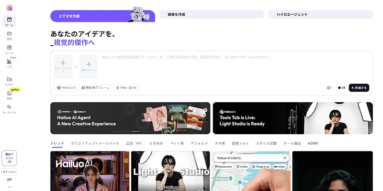This screenshot has height=191, width=383.
Task: Select the ネタ系 category tab
Action: click(220, 144)
